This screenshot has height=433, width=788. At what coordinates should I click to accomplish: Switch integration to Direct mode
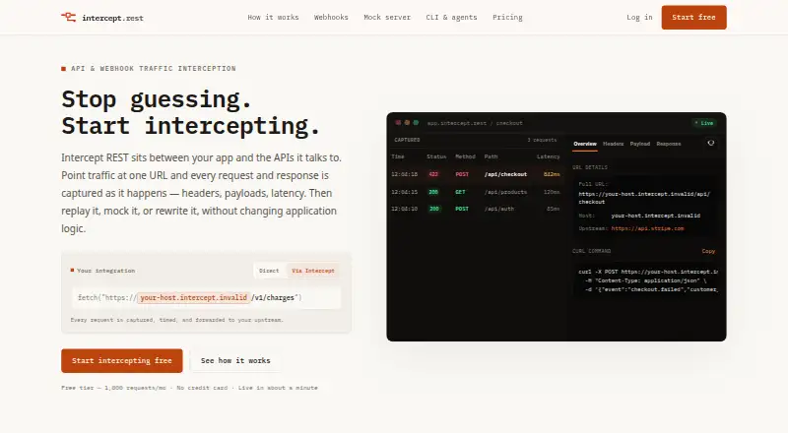269,271
